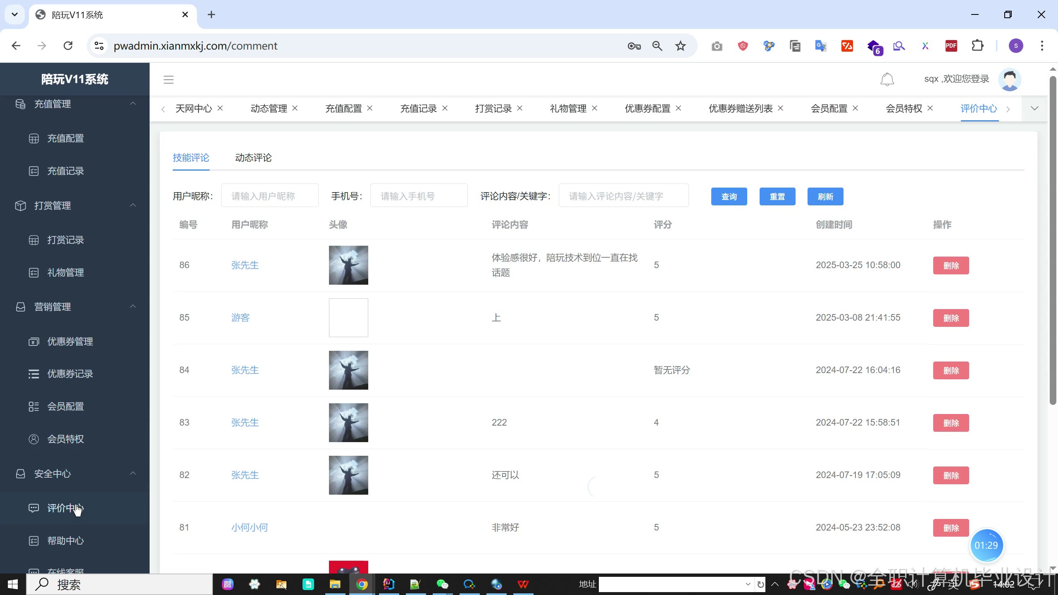Close the 天网中心 tab
The width and height of the screenshot is (1058, 595).
(x=220, y=108)
